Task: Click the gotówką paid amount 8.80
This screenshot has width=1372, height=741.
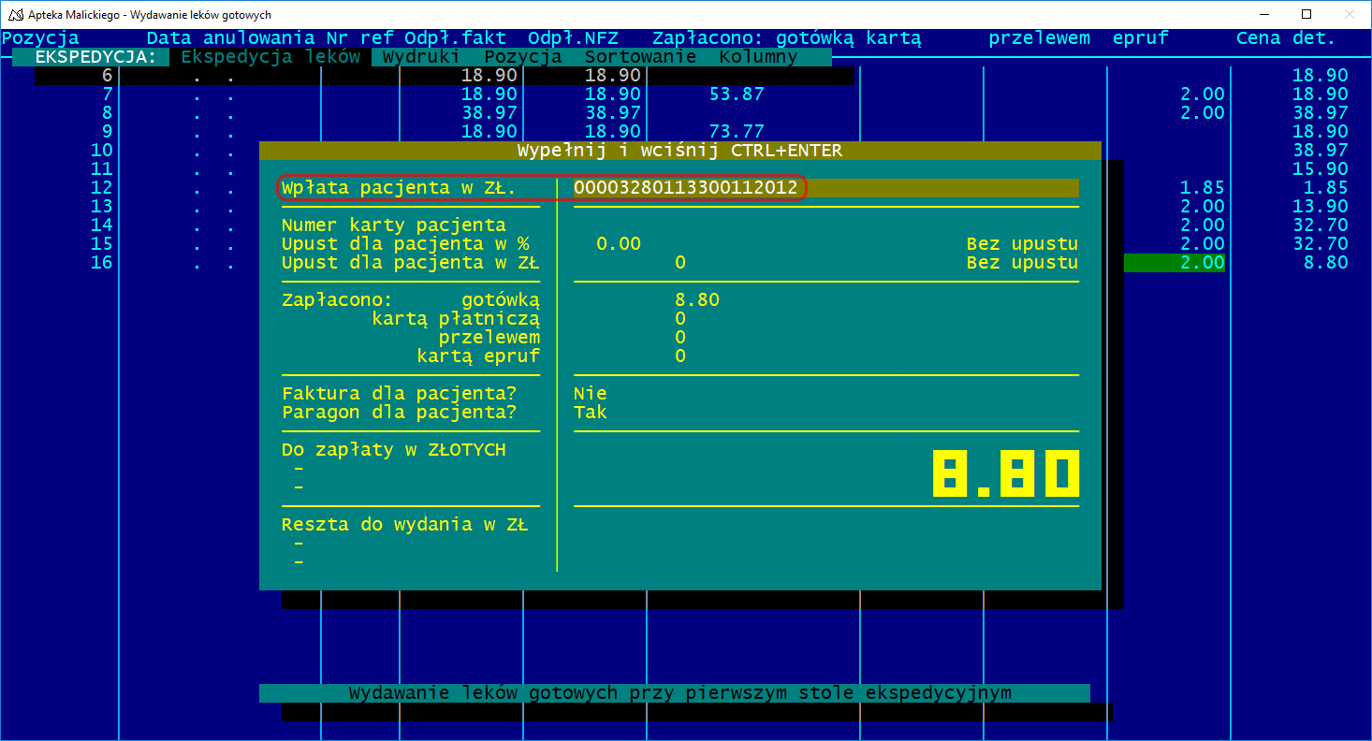Action: click(x=696, y=300)
